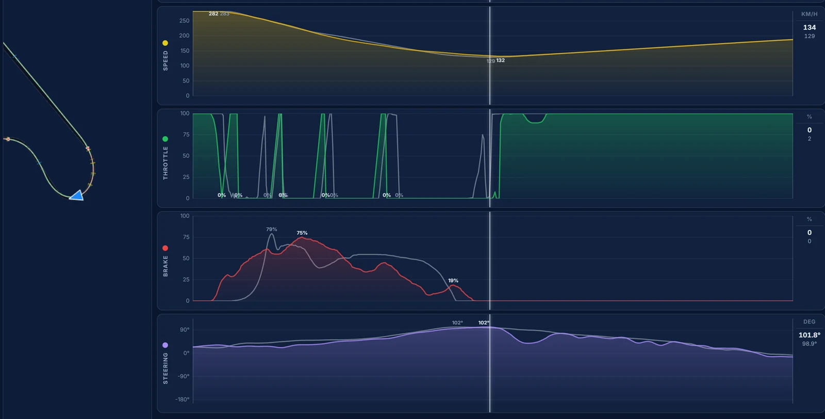Image resolution: width=825 pixels, height=419 pixels.
Task: Click the playhead cursor line in the speed chart
Action: (490, 56)
